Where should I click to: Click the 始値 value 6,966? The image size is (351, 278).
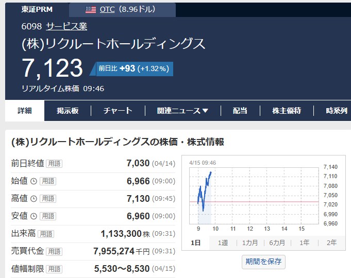[138, 181]
